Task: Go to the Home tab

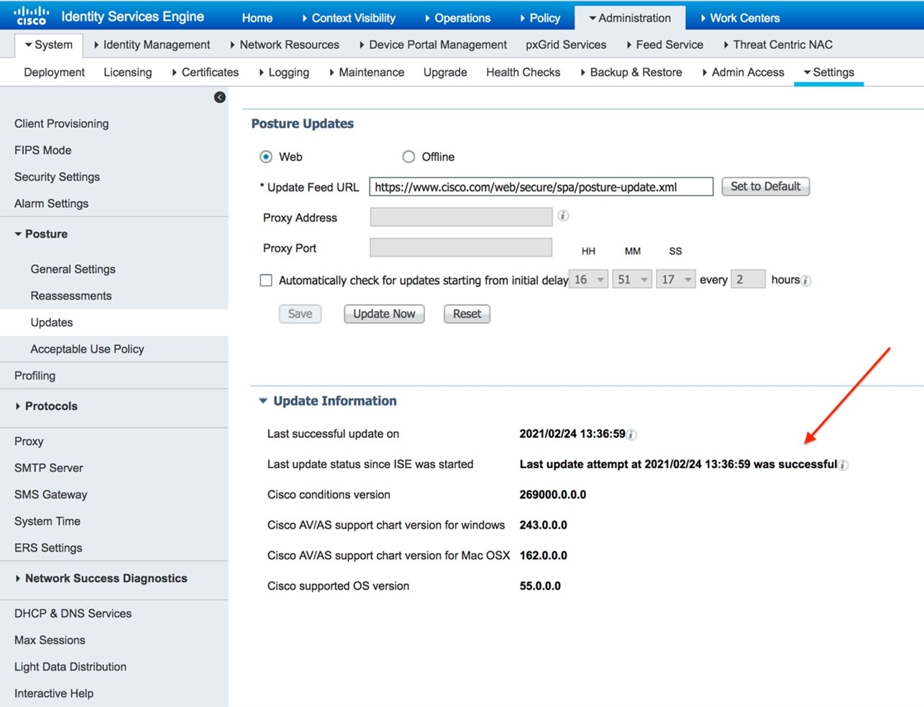Action: (257, 18)
